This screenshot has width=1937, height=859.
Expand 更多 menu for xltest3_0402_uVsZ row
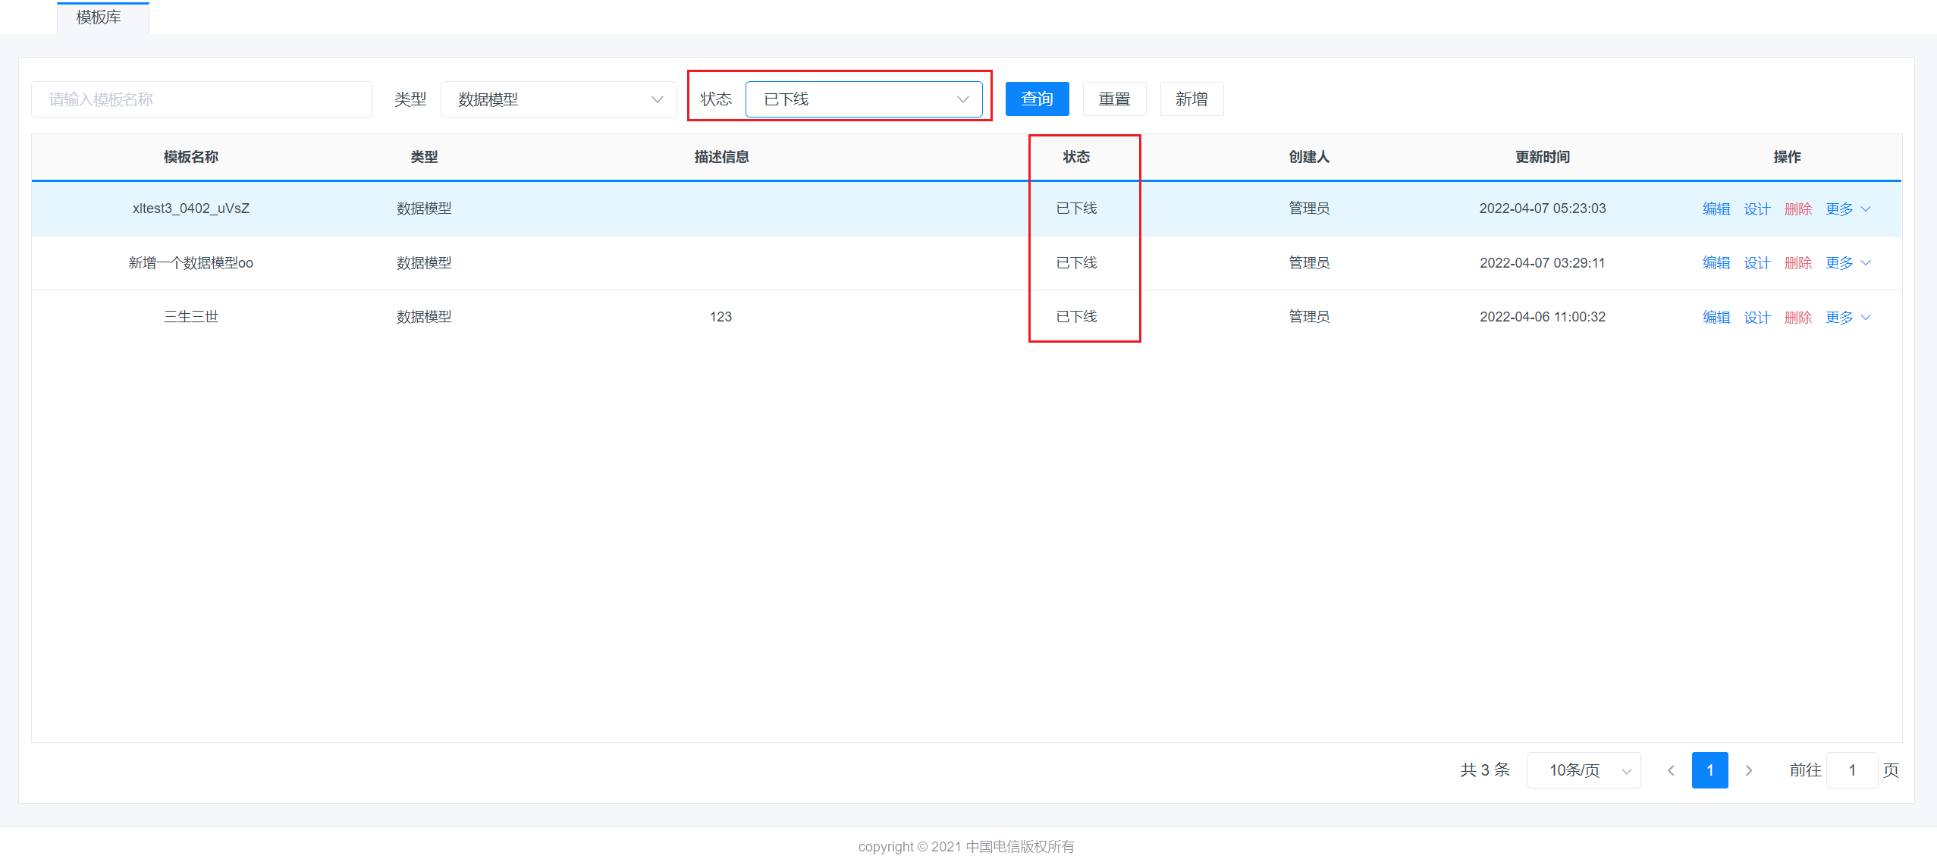click(x=1848, y=209)
